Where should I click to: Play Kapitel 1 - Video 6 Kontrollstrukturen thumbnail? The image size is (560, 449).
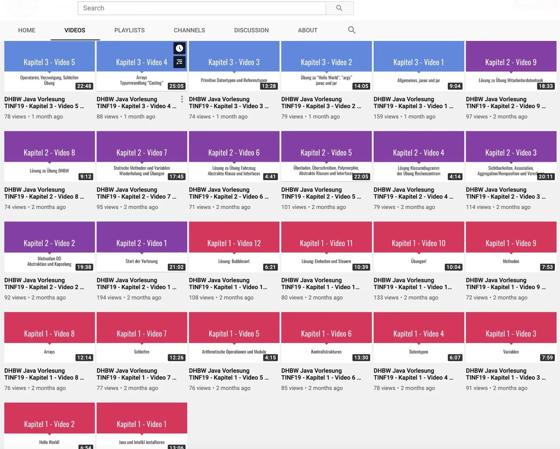327,338
